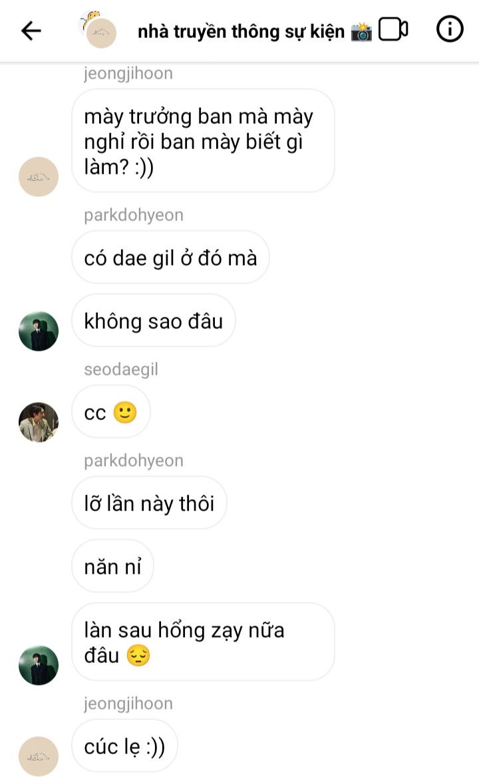Open the chat info icon
Viewport: 479px width, 780px height.
pos(450,29)
